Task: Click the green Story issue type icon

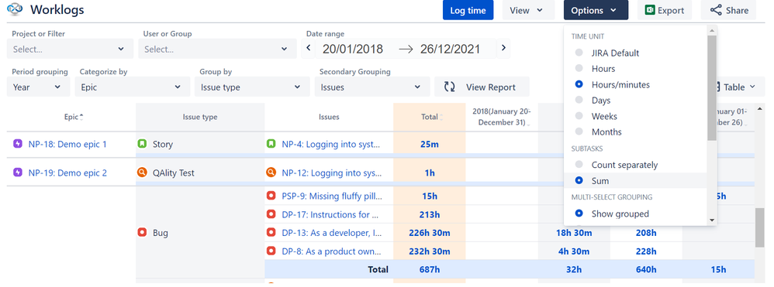Action: coord(142,144)
